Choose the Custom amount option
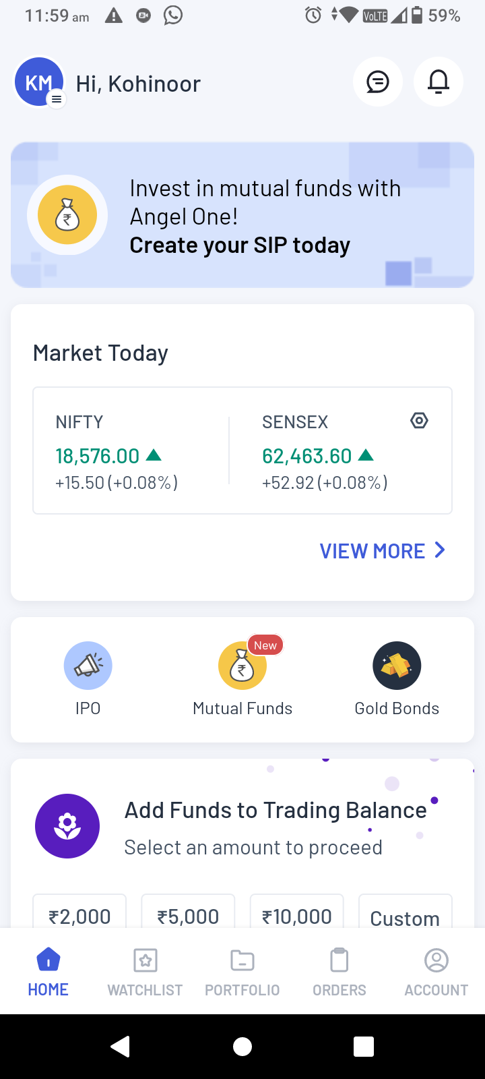This screenshot has height=1079, width=485. [x=405, y=914]
